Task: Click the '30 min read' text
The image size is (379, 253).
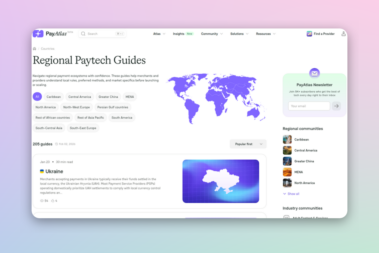Action: [64, 162]
